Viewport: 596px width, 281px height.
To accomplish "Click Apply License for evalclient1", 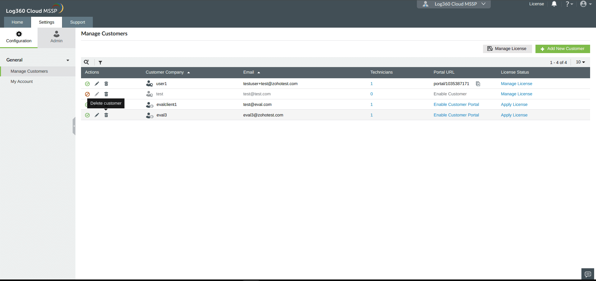I will [514, 105].
